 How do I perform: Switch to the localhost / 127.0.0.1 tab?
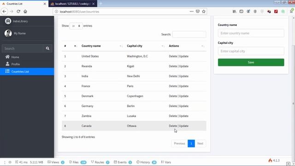click(73, 4)
